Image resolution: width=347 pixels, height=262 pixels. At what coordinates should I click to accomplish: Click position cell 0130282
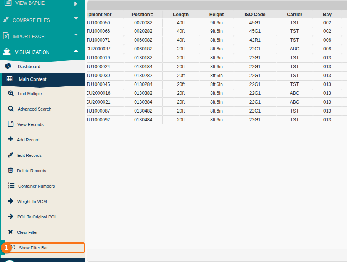pos(143,76)
